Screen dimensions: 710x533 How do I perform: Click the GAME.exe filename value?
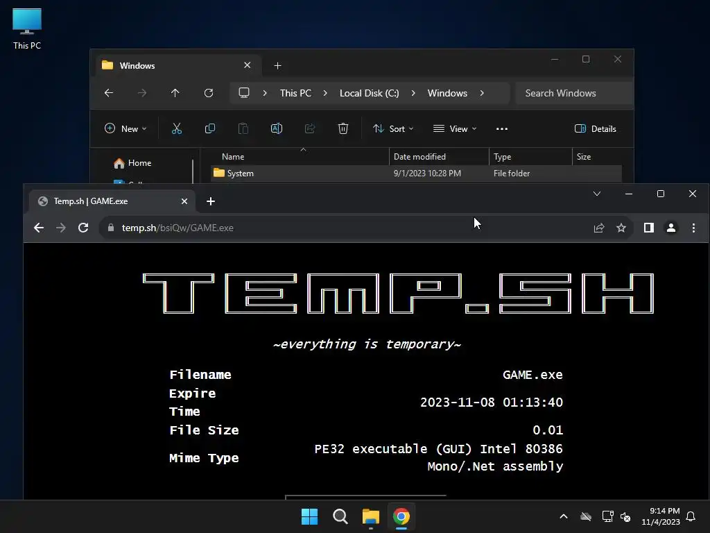point(532,375)
